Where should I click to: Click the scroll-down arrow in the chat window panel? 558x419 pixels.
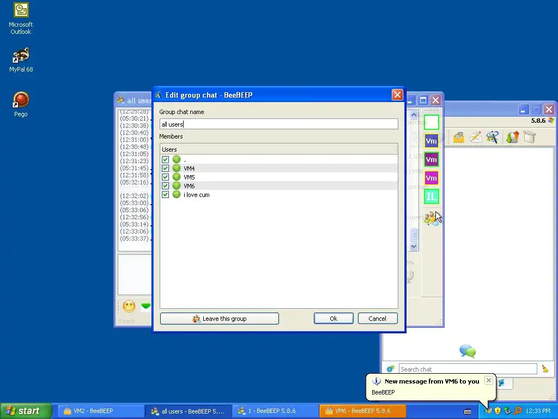point(414,247)
